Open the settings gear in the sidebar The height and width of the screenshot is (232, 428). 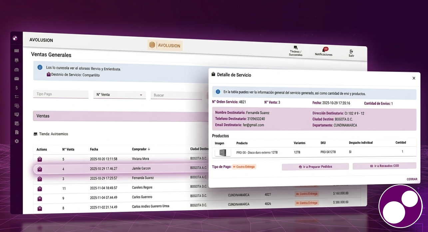point(17,141)
